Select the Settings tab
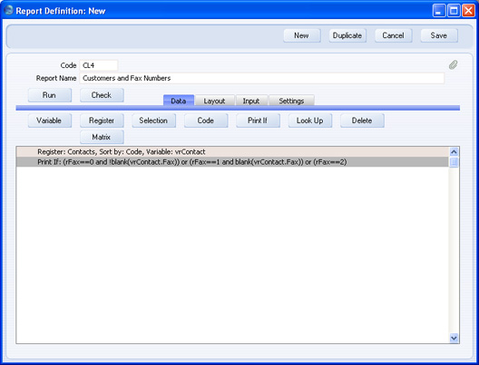The image size is (479, 365). (x=291, y=101)
